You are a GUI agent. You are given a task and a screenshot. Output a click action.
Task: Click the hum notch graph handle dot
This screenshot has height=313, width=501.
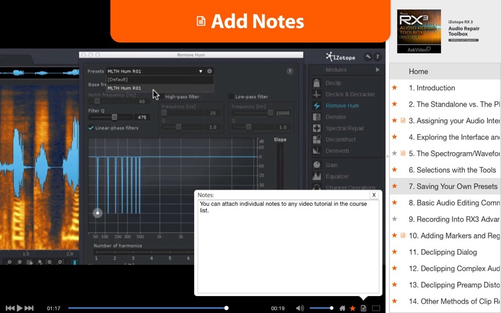[98, 213]
